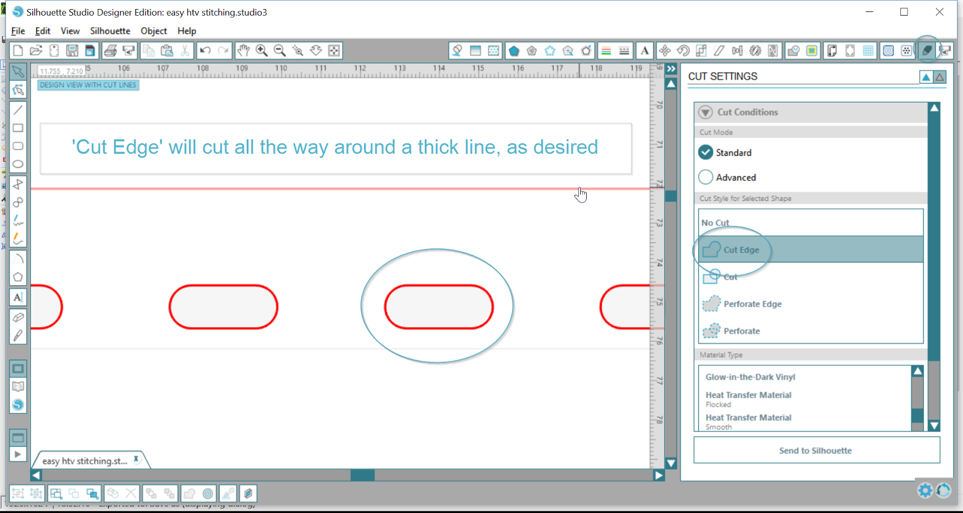This screenshot has height=513, width=963.
Task: Open the Help menu
Action: click(x=187, y=31)
